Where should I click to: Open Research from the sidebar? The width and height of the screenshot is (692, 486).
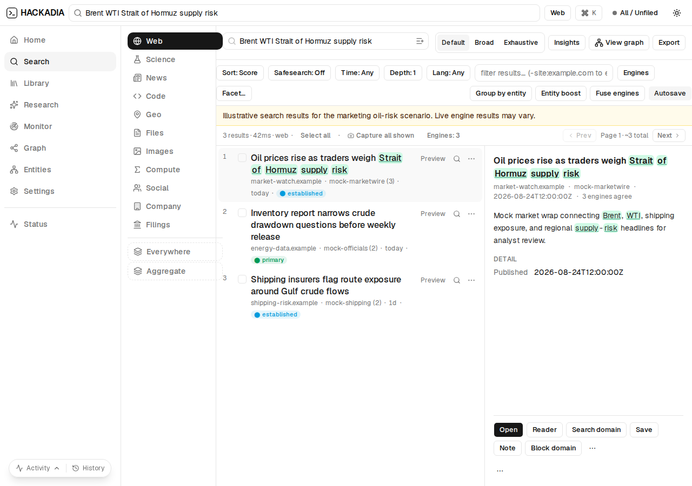60,105
